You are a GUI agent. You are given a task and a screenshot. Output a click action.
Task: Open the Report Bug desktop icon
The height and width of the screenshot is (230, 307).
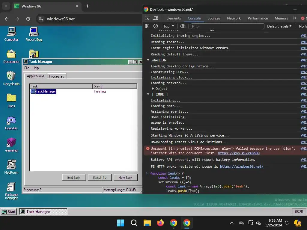pos(34,34)
